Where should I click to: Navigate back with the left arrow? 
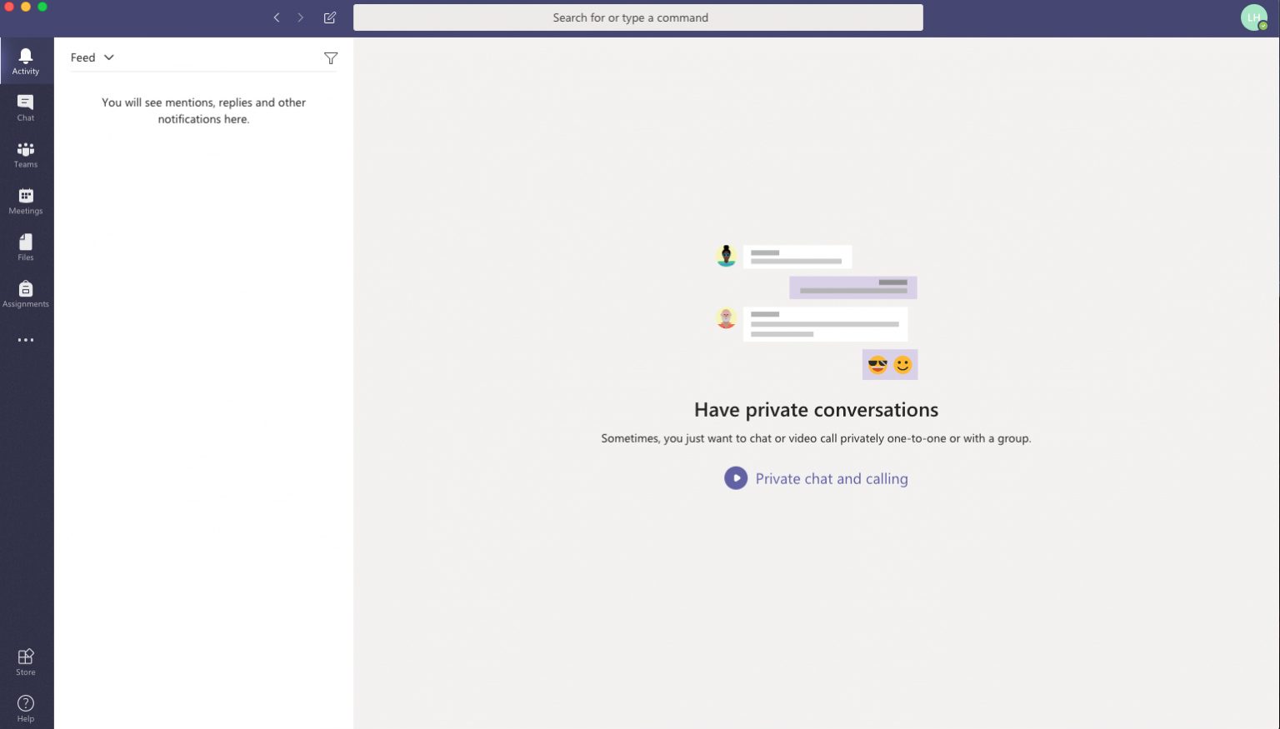[277, 17]
